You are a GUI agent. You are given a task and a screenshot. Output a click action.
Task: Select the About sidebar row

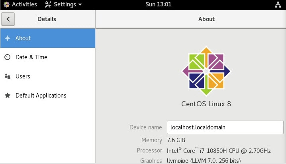tap(48, 38)
